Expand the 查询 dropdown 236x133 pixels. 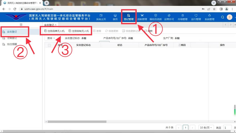pos(51,38)
